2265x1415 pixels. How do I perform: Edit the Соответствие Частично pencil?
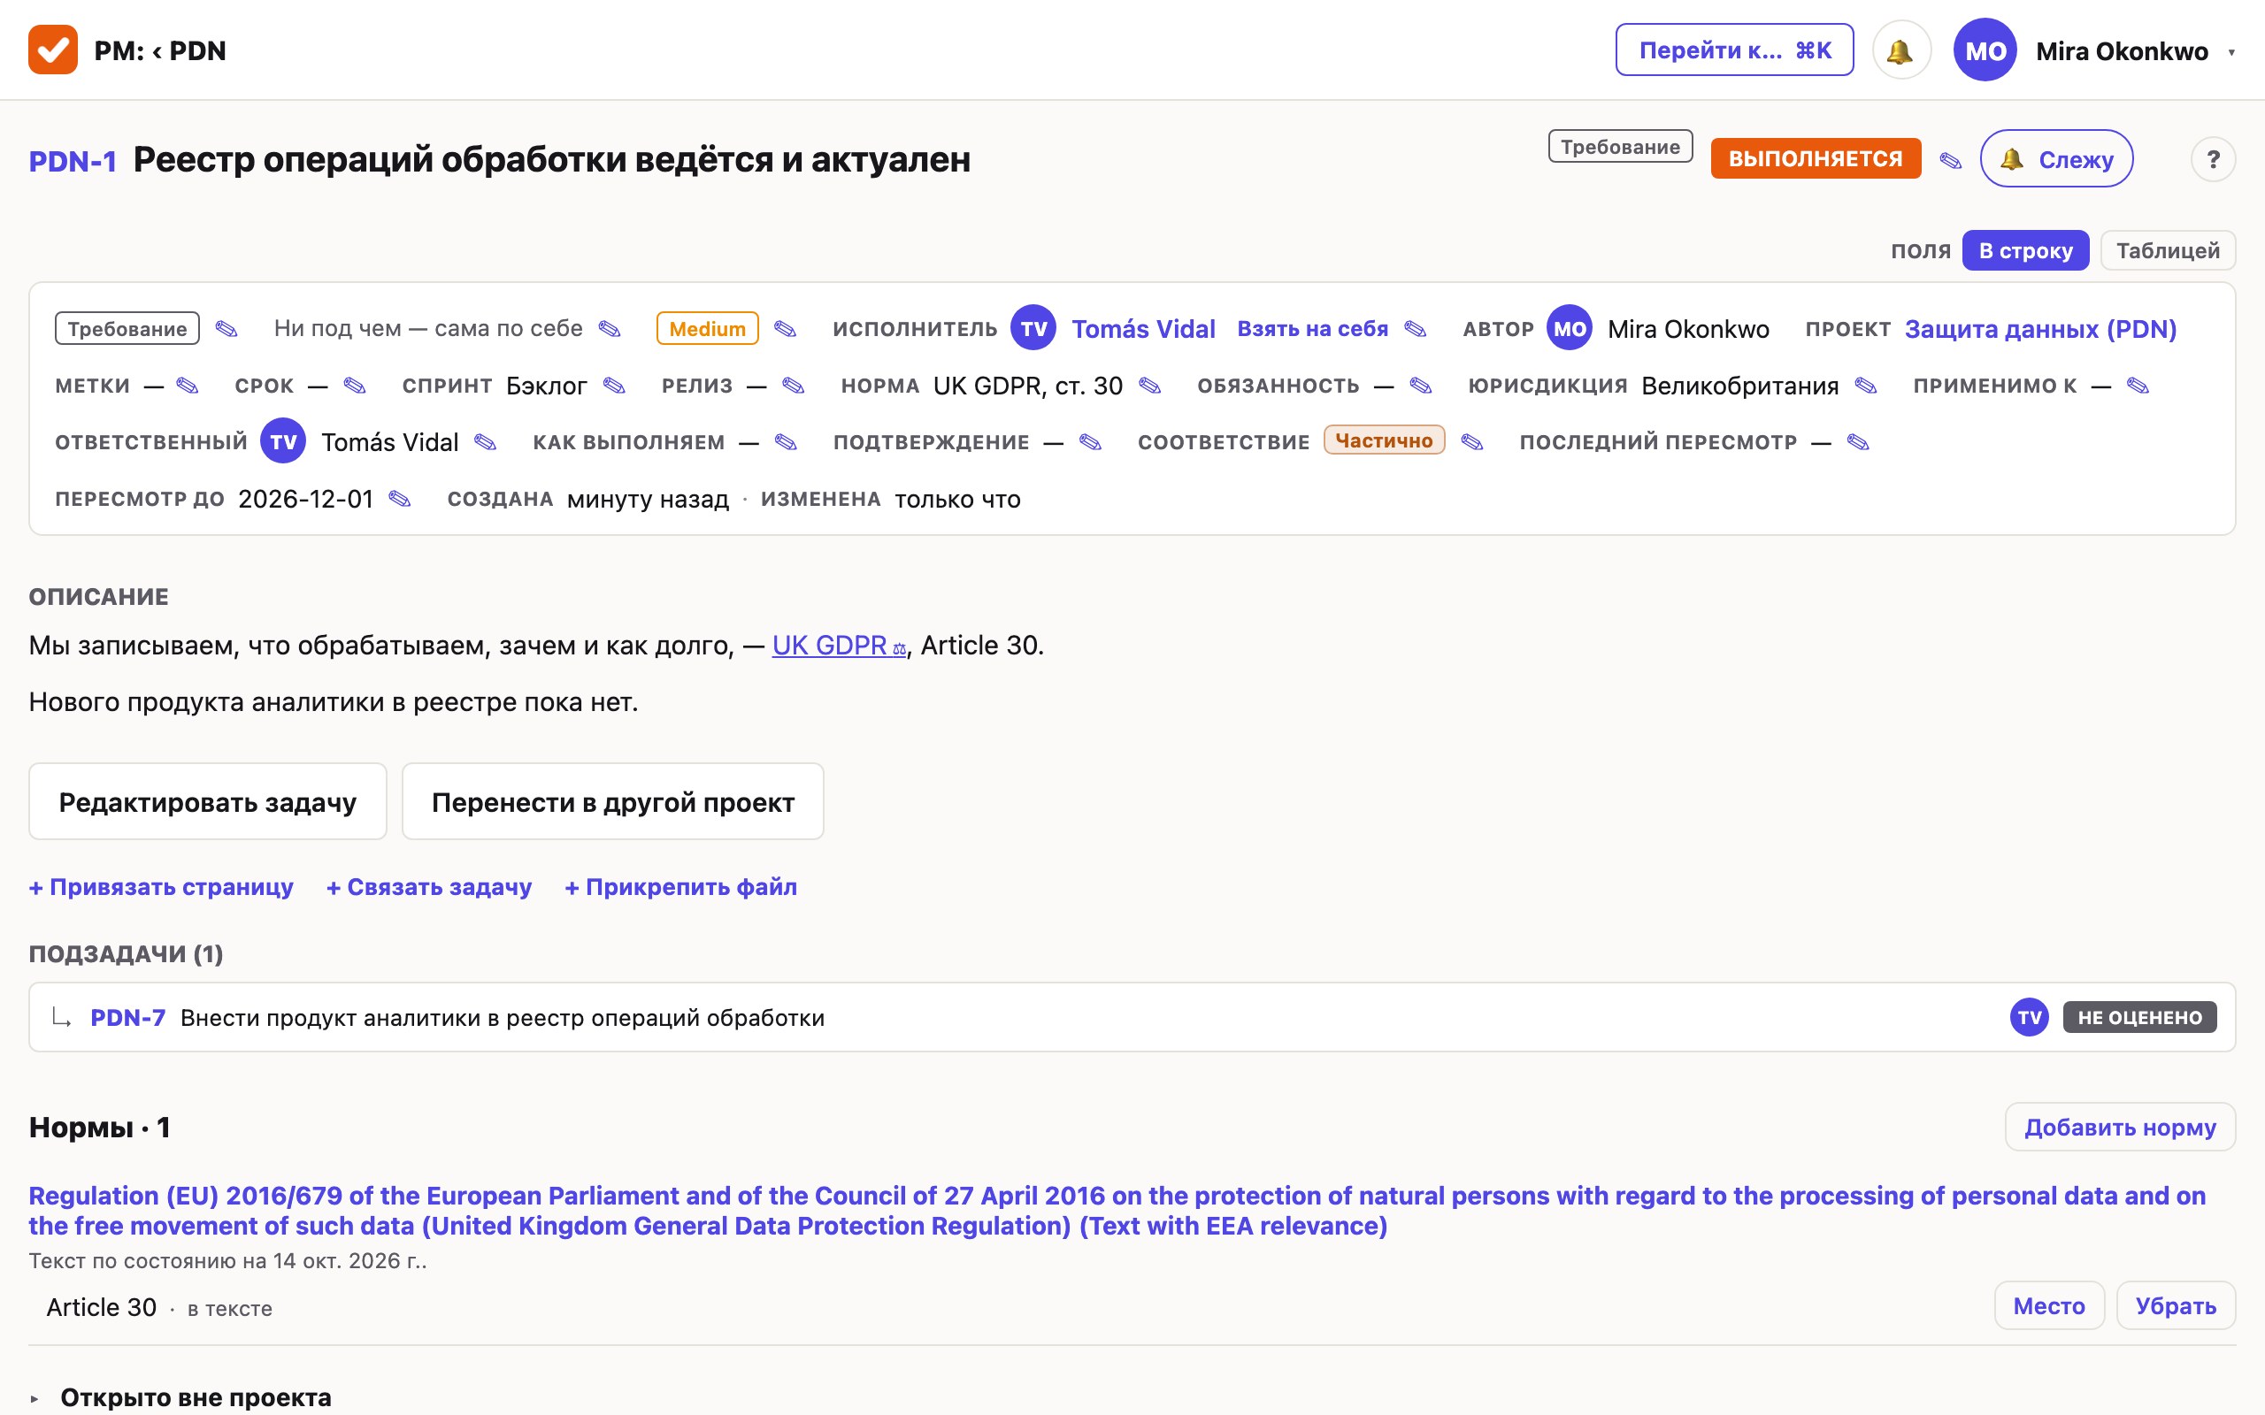[x=1472, y=441]
